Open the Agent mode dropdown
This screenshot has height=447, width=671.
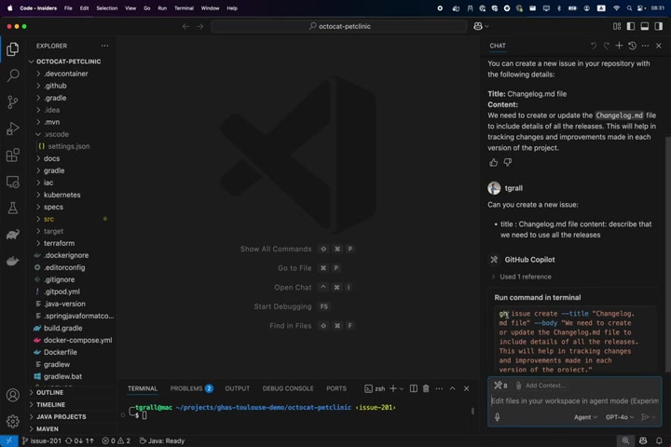585,417
